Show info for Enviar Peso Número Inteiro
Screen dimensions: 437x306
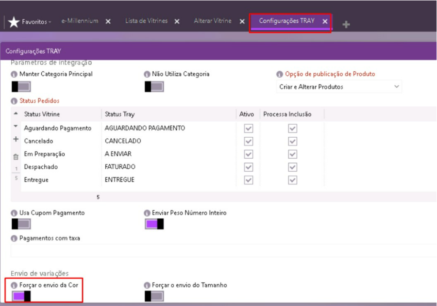(x=147, y=213)
